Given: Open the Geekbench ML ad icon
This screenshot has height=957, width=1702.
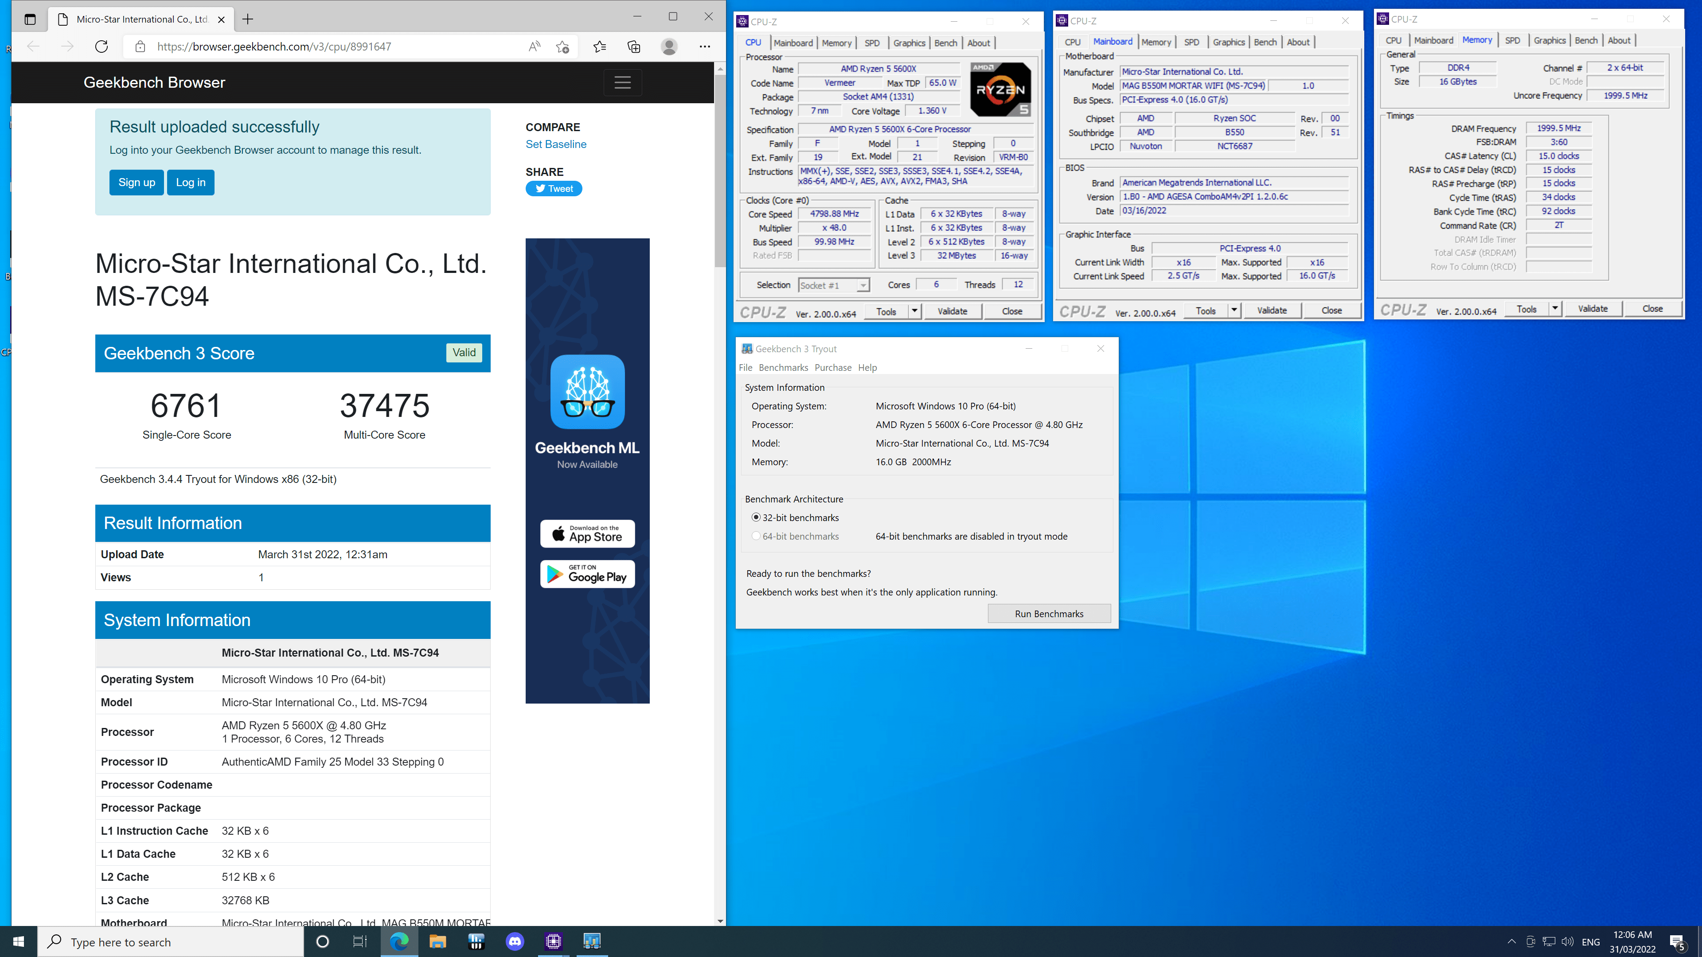Looking at the screenshot, I should tap(587, 392).
